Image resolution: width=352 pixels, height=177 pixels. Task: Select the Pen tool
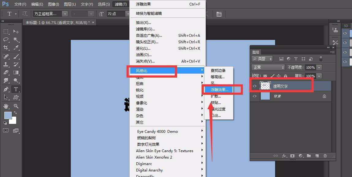coord(6,89)
